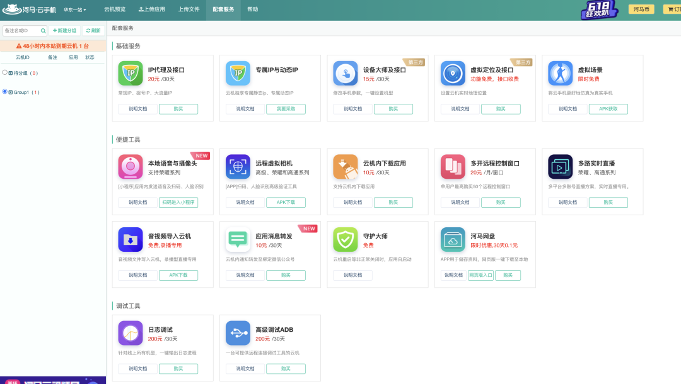681x384 pixels.
Task: Open the IP代理及接口 service icon
Action: coord(130,73)
